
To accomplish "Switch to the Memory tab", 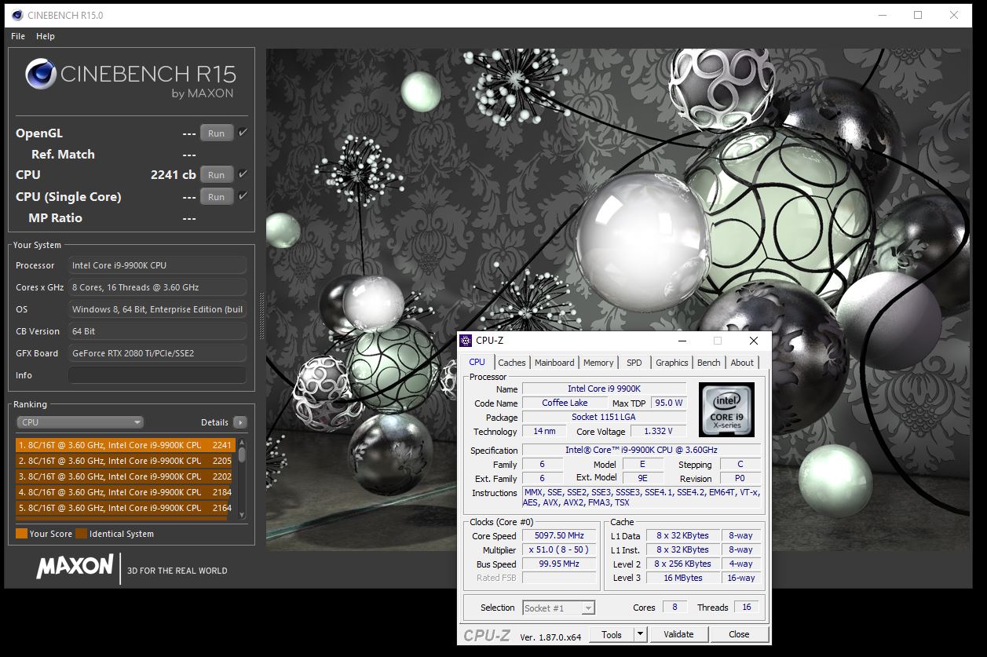I will (598, 363).
